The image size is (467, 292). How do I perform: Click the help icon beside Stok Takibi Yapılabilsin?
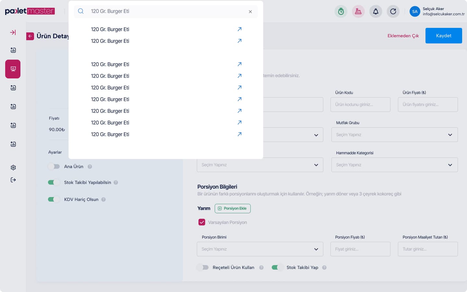point(116,182)
